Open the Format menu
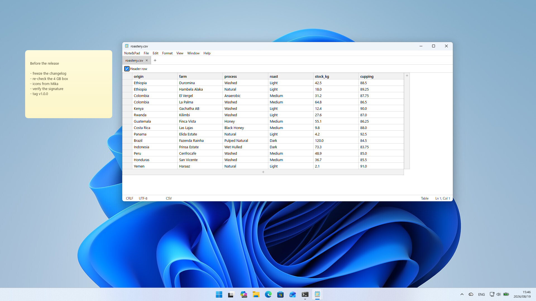This screenshot has height=301, width=536. coord(167,53)
